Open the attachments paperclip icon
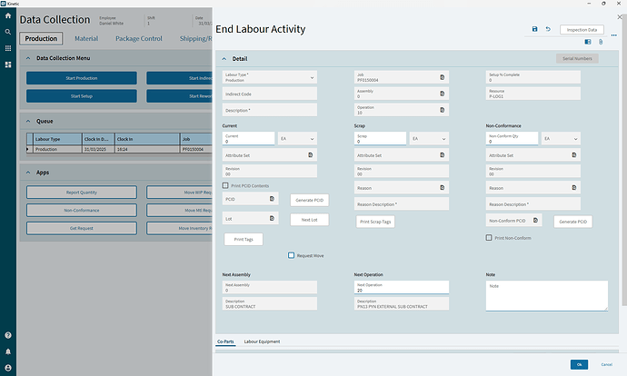This screenshot has width=627, height=376. 601,42
